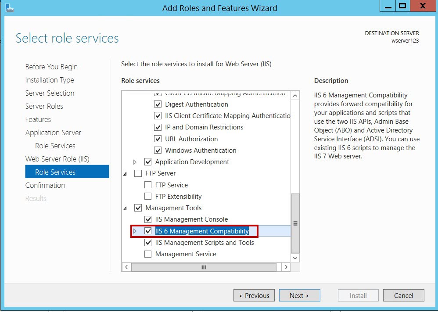Click the vertical scrollbar thumb
This screenshot has width=438, height=312.
pos(295,223)
